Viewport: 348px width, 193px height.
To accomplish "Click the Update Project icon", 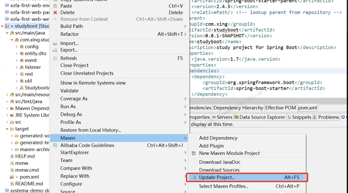I will tap(194, 178).
